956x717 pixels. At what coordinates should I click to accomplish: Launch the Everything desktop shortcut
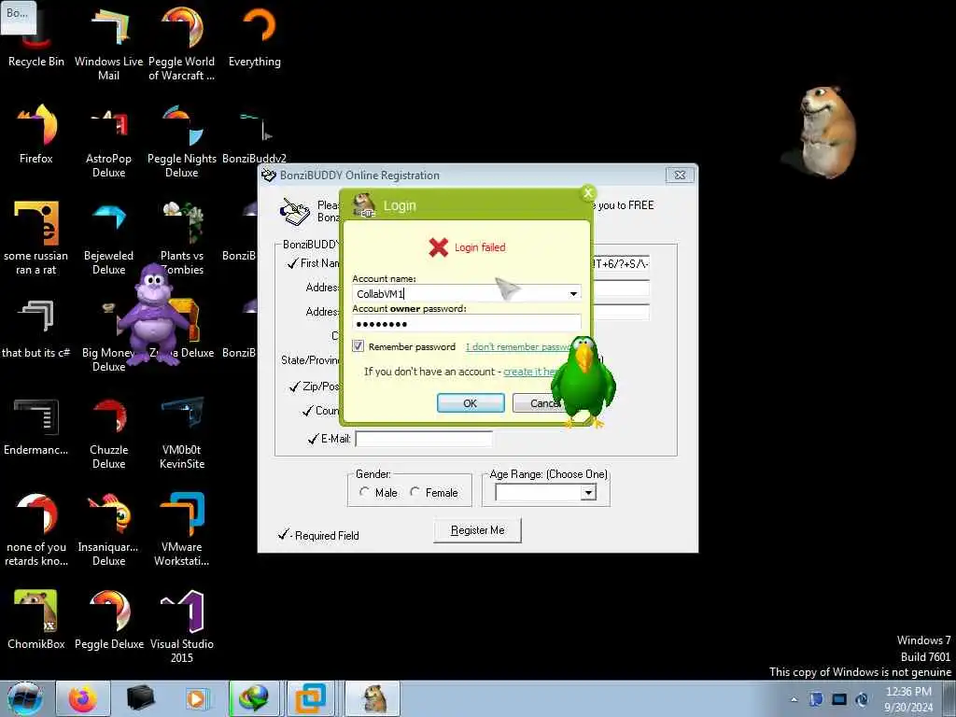pos(255,36)
